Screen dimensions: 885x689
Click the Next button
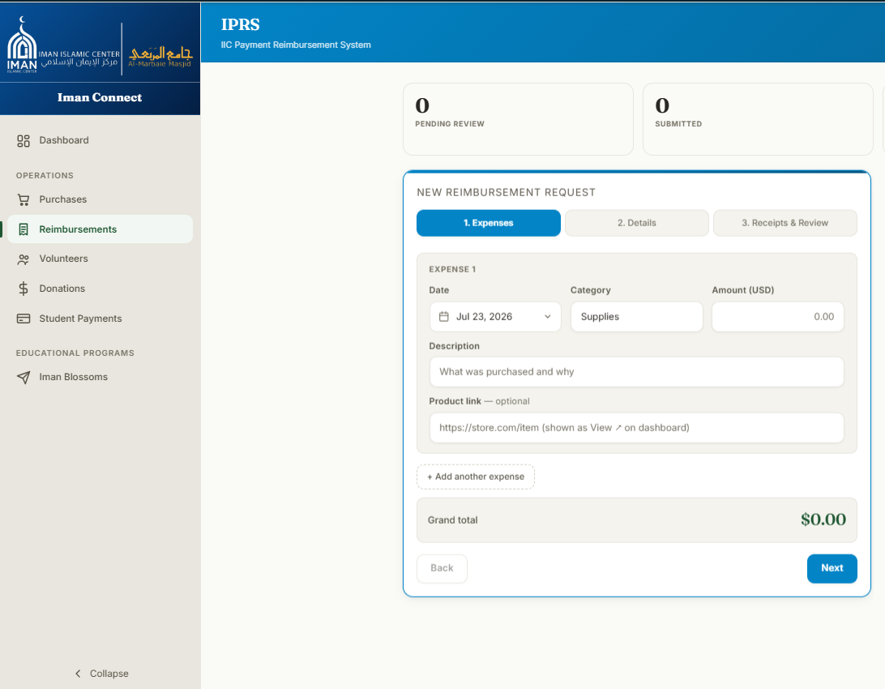(x=832, y=568)
